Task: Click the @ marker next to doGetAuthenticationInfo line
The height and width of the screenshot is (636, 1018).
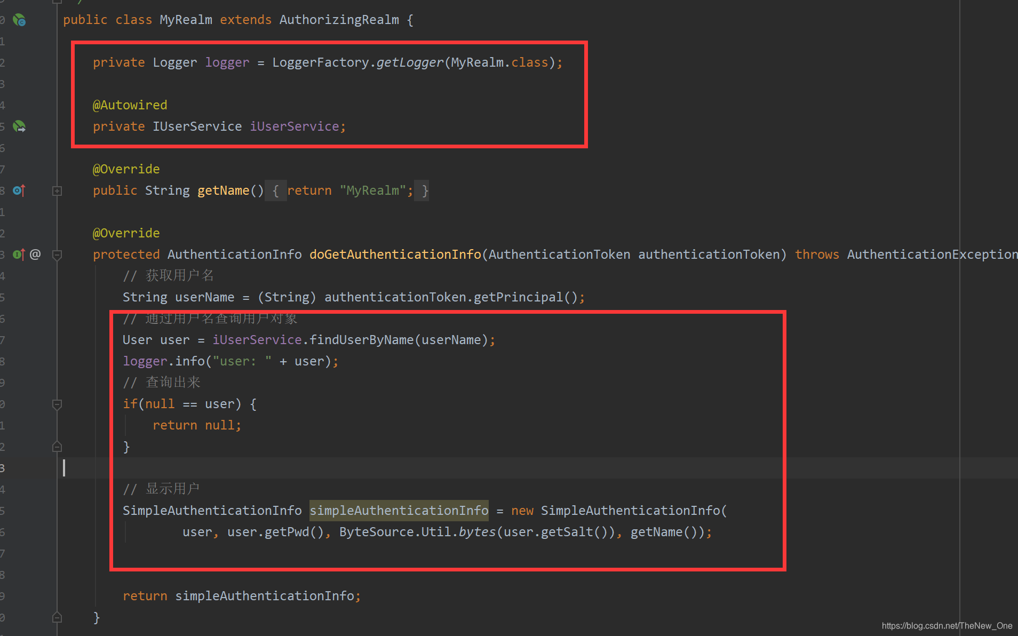Action: 35,255
